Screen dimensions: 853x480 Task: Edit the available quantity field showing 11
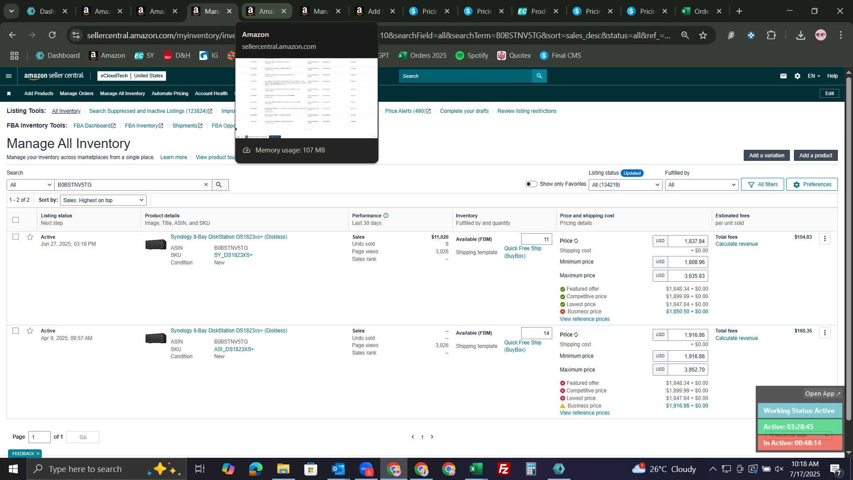(536, 239)
